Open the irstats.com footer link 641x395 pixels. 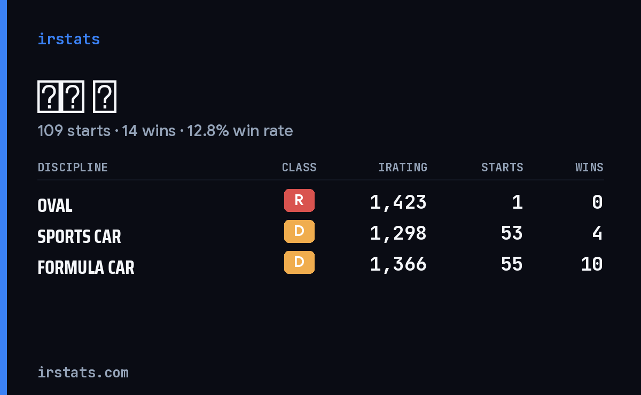(x=83, y=372)
